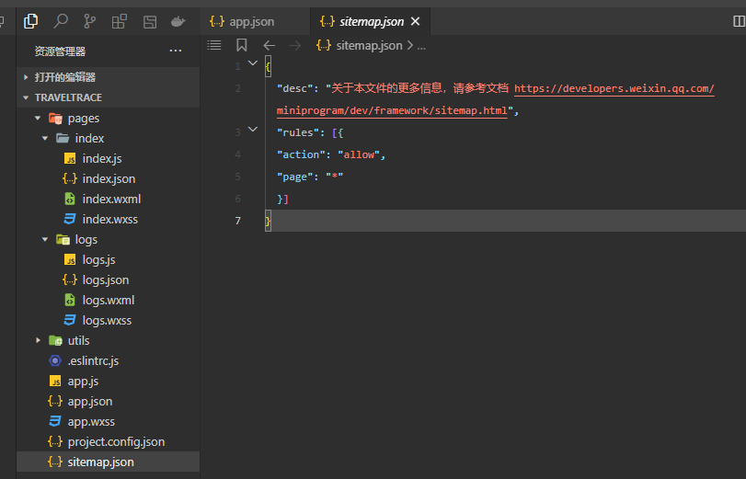
Task: Click the breadcrumb ellipsis after sitemap.json
Action: point(421,46)
